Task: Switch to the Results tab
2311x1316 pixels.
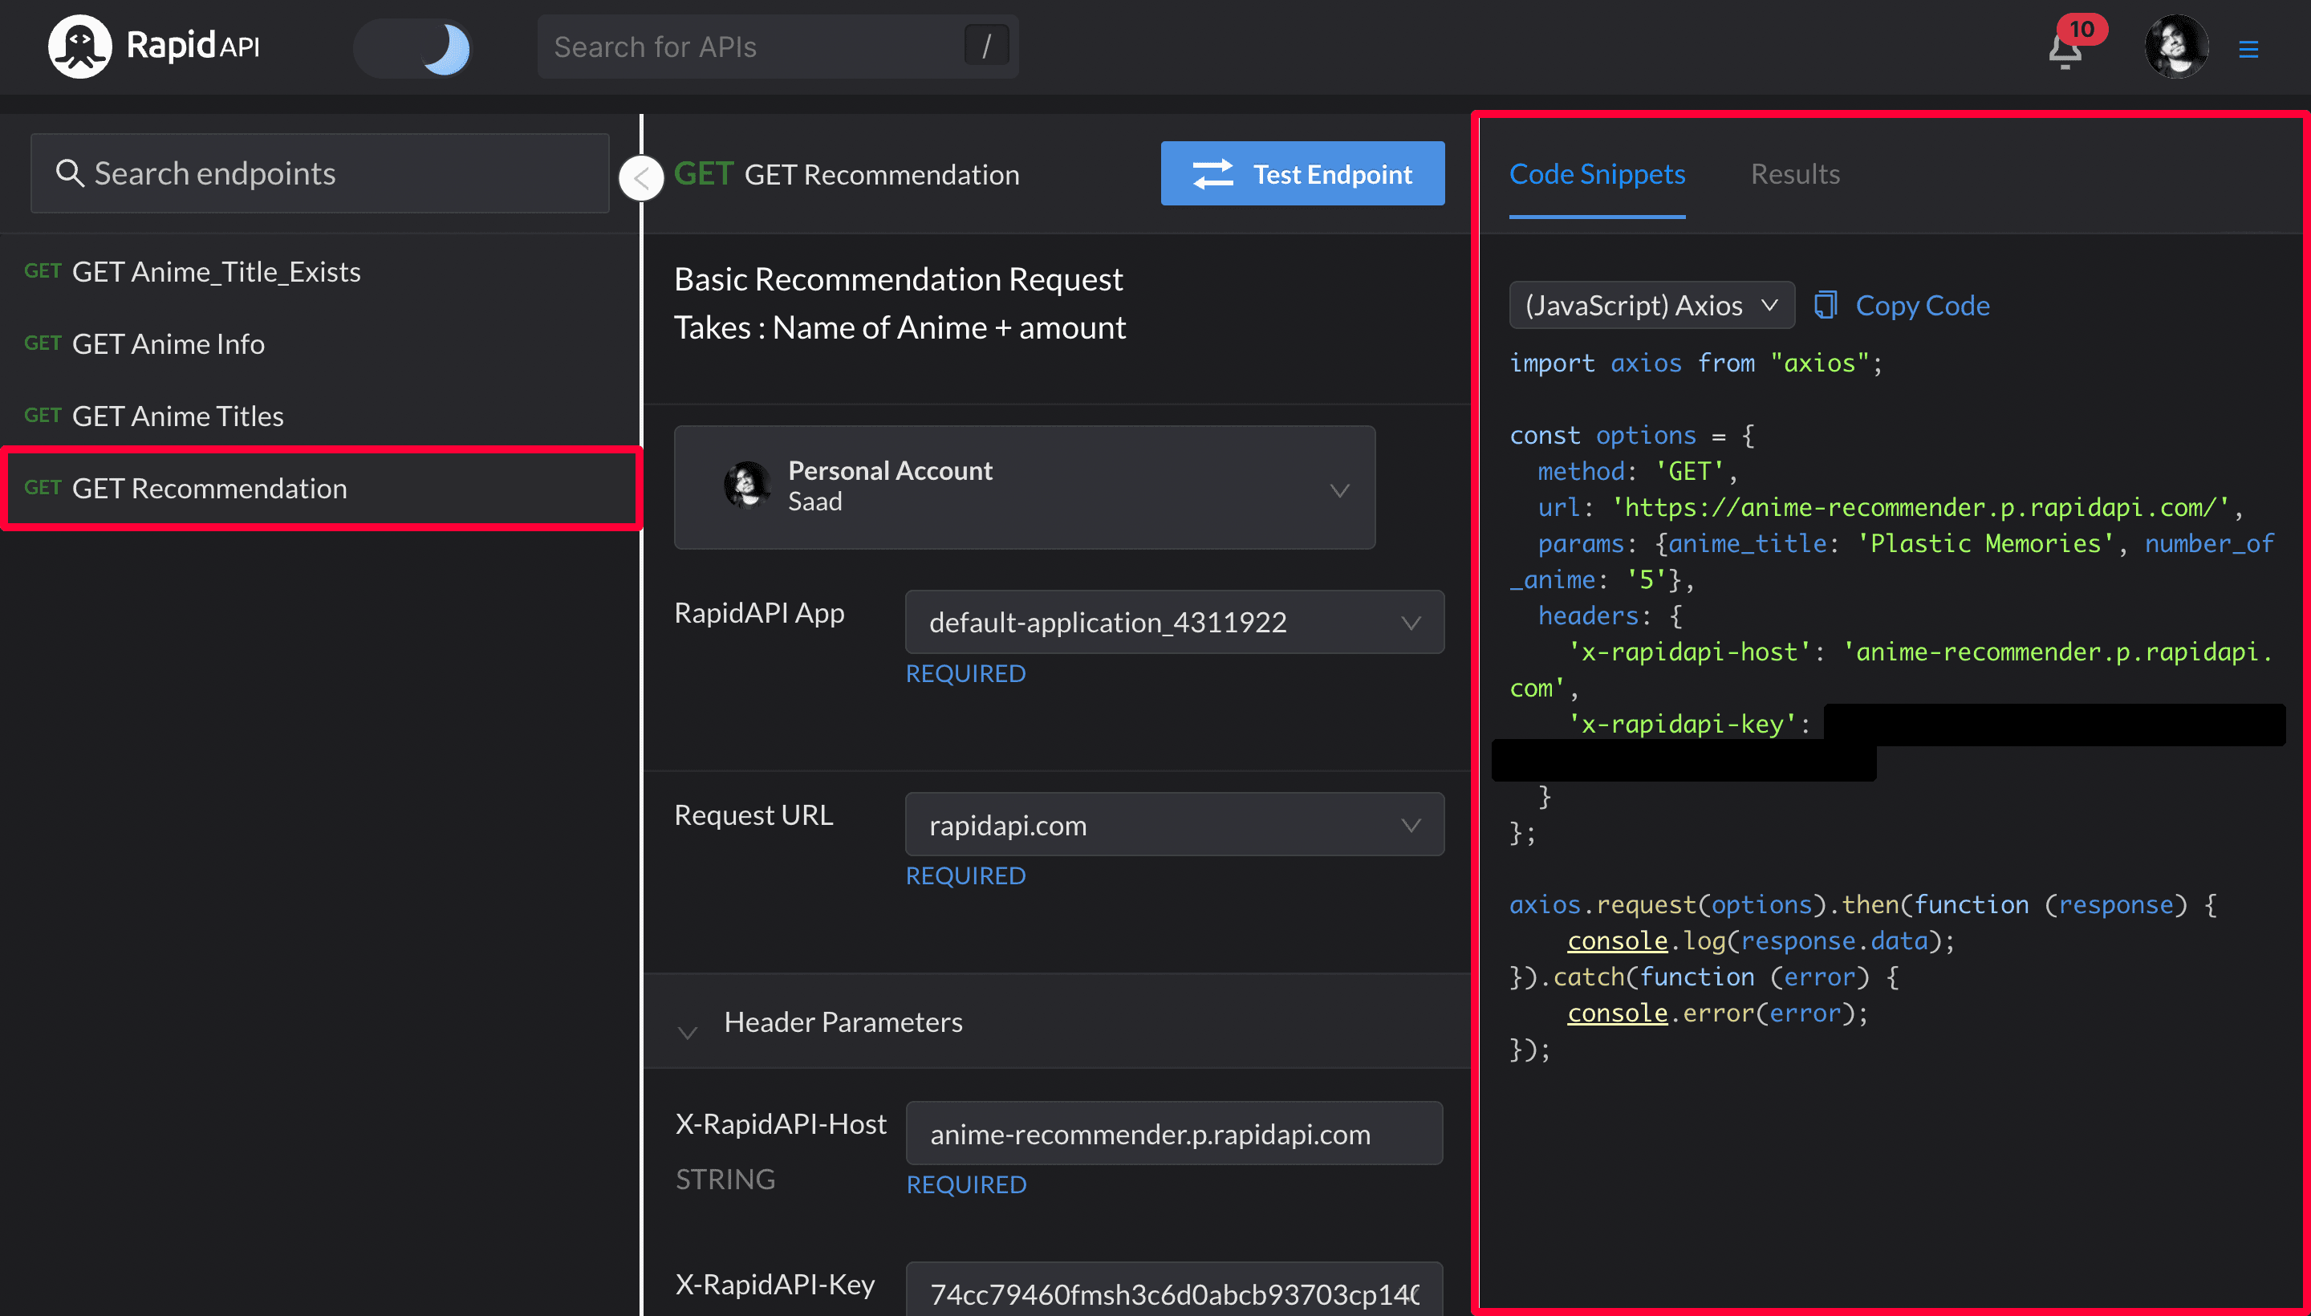Action: click(1795, 173)
